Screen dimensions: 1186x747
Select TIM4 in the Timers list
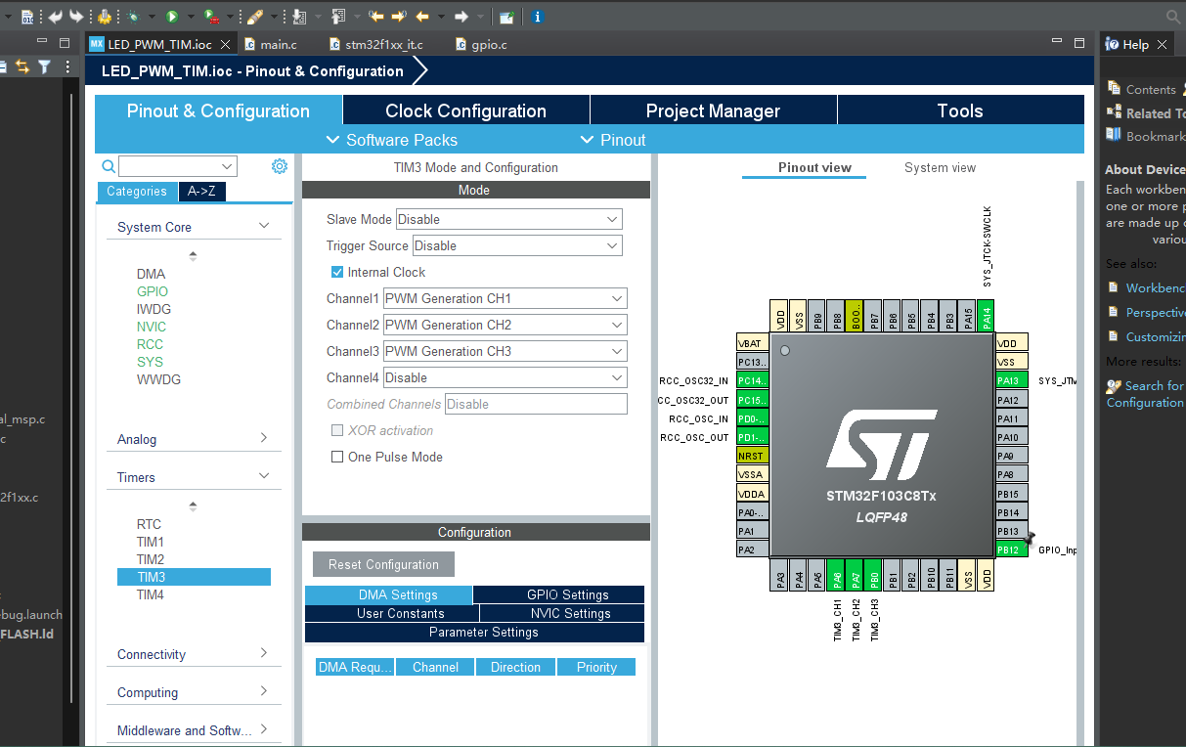151,594
